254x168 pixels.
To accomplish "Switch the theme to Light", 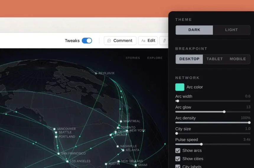I will pos(231,30).
